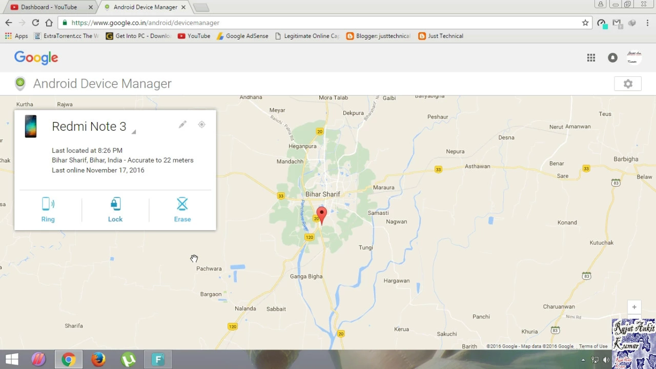Open ExtraTorrent.cc bookmark
Screen dimensions: 656x369
(x=67, y=36)
